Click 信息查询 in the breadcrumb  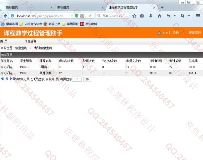21,48
